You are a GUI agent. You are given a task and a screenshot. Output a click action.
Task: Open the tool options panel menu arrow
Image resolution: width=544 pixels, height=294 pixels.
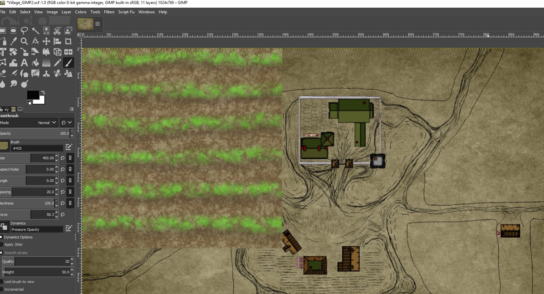coord(72,109)
